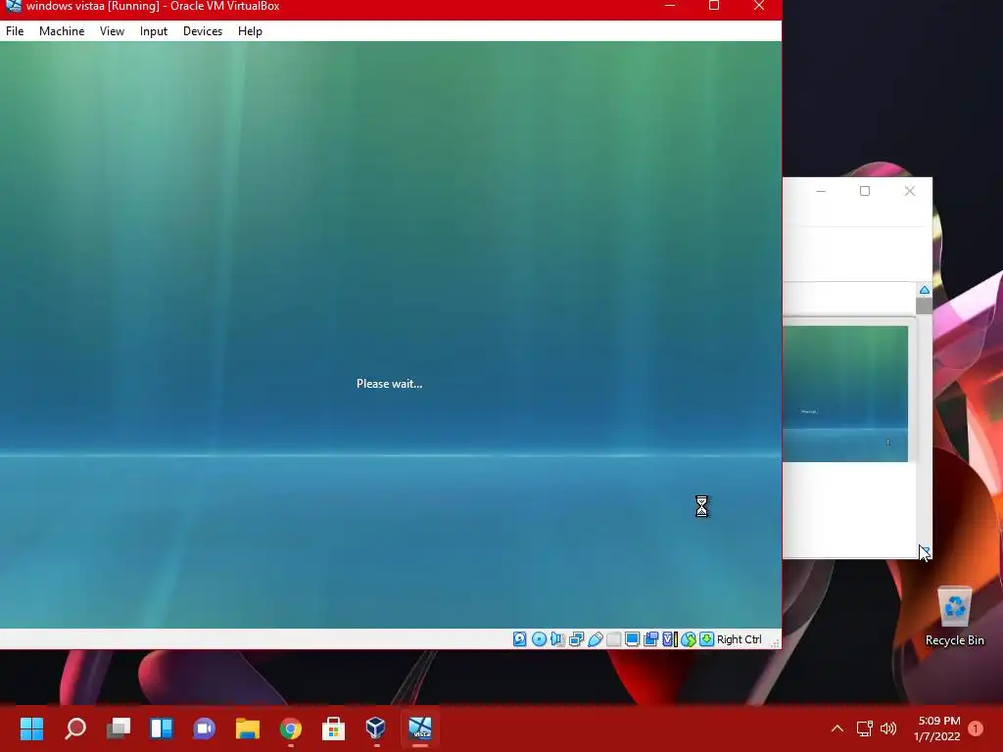Screen dimensions: 1003x752
Task: Click the optical disk status icon
Action: (x=539, y=638)
